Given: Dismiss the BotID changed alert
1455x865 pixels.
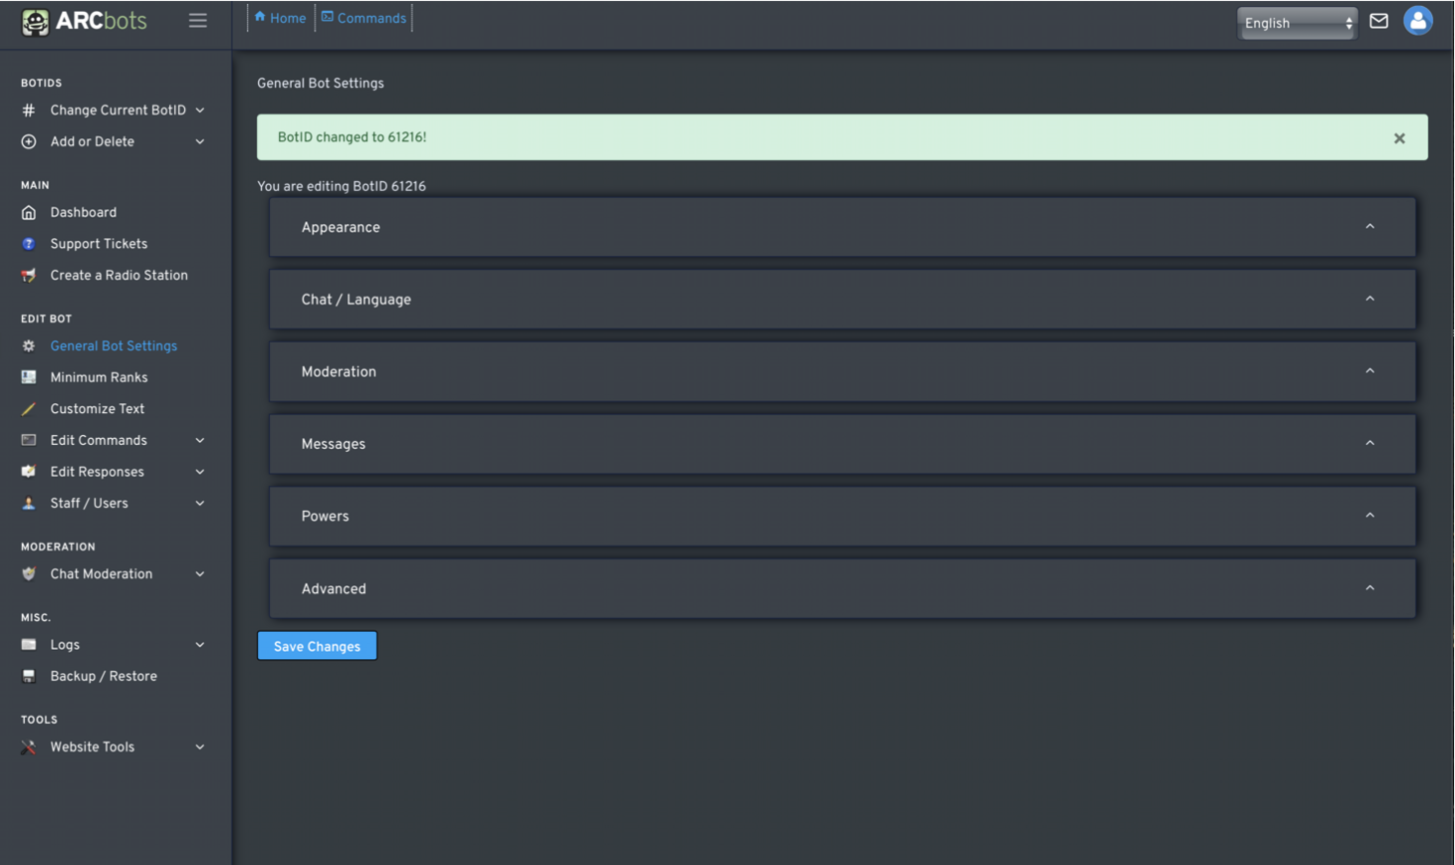Looking at the screenshot, I should point(1399,138).
